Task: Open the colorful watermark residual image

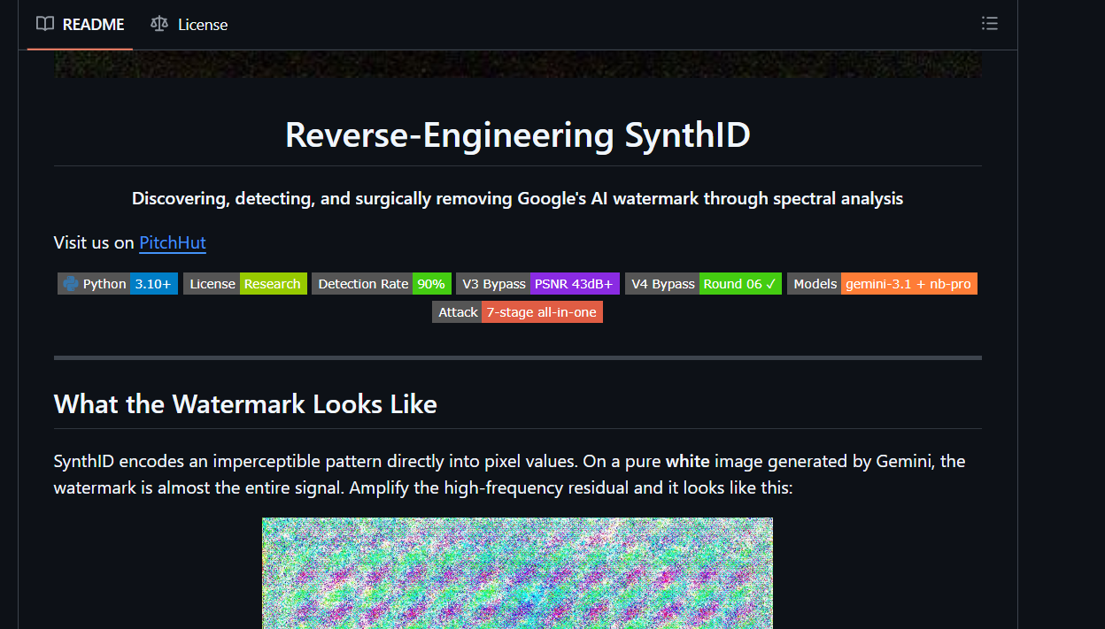Action: (x=517, y=573)
